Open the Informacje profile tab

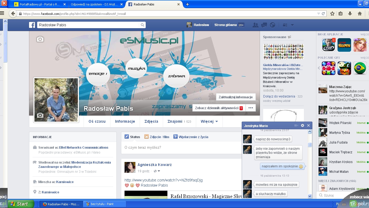125,121
